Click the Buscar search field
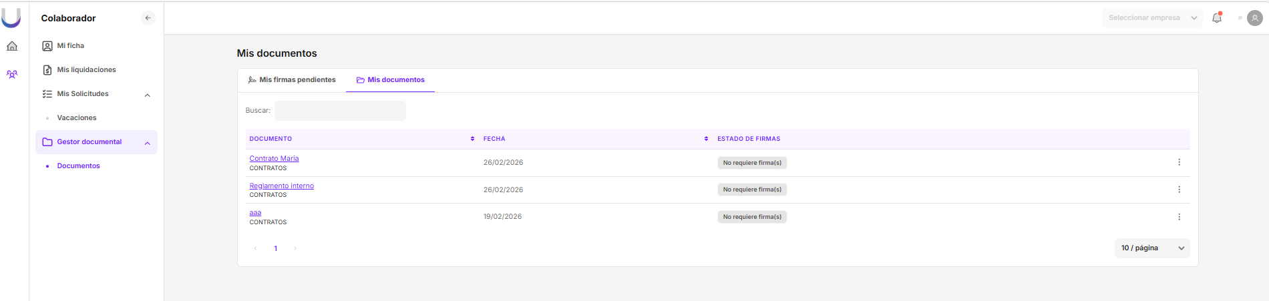This screenshot has width=1269, height=301. point(340,111)
